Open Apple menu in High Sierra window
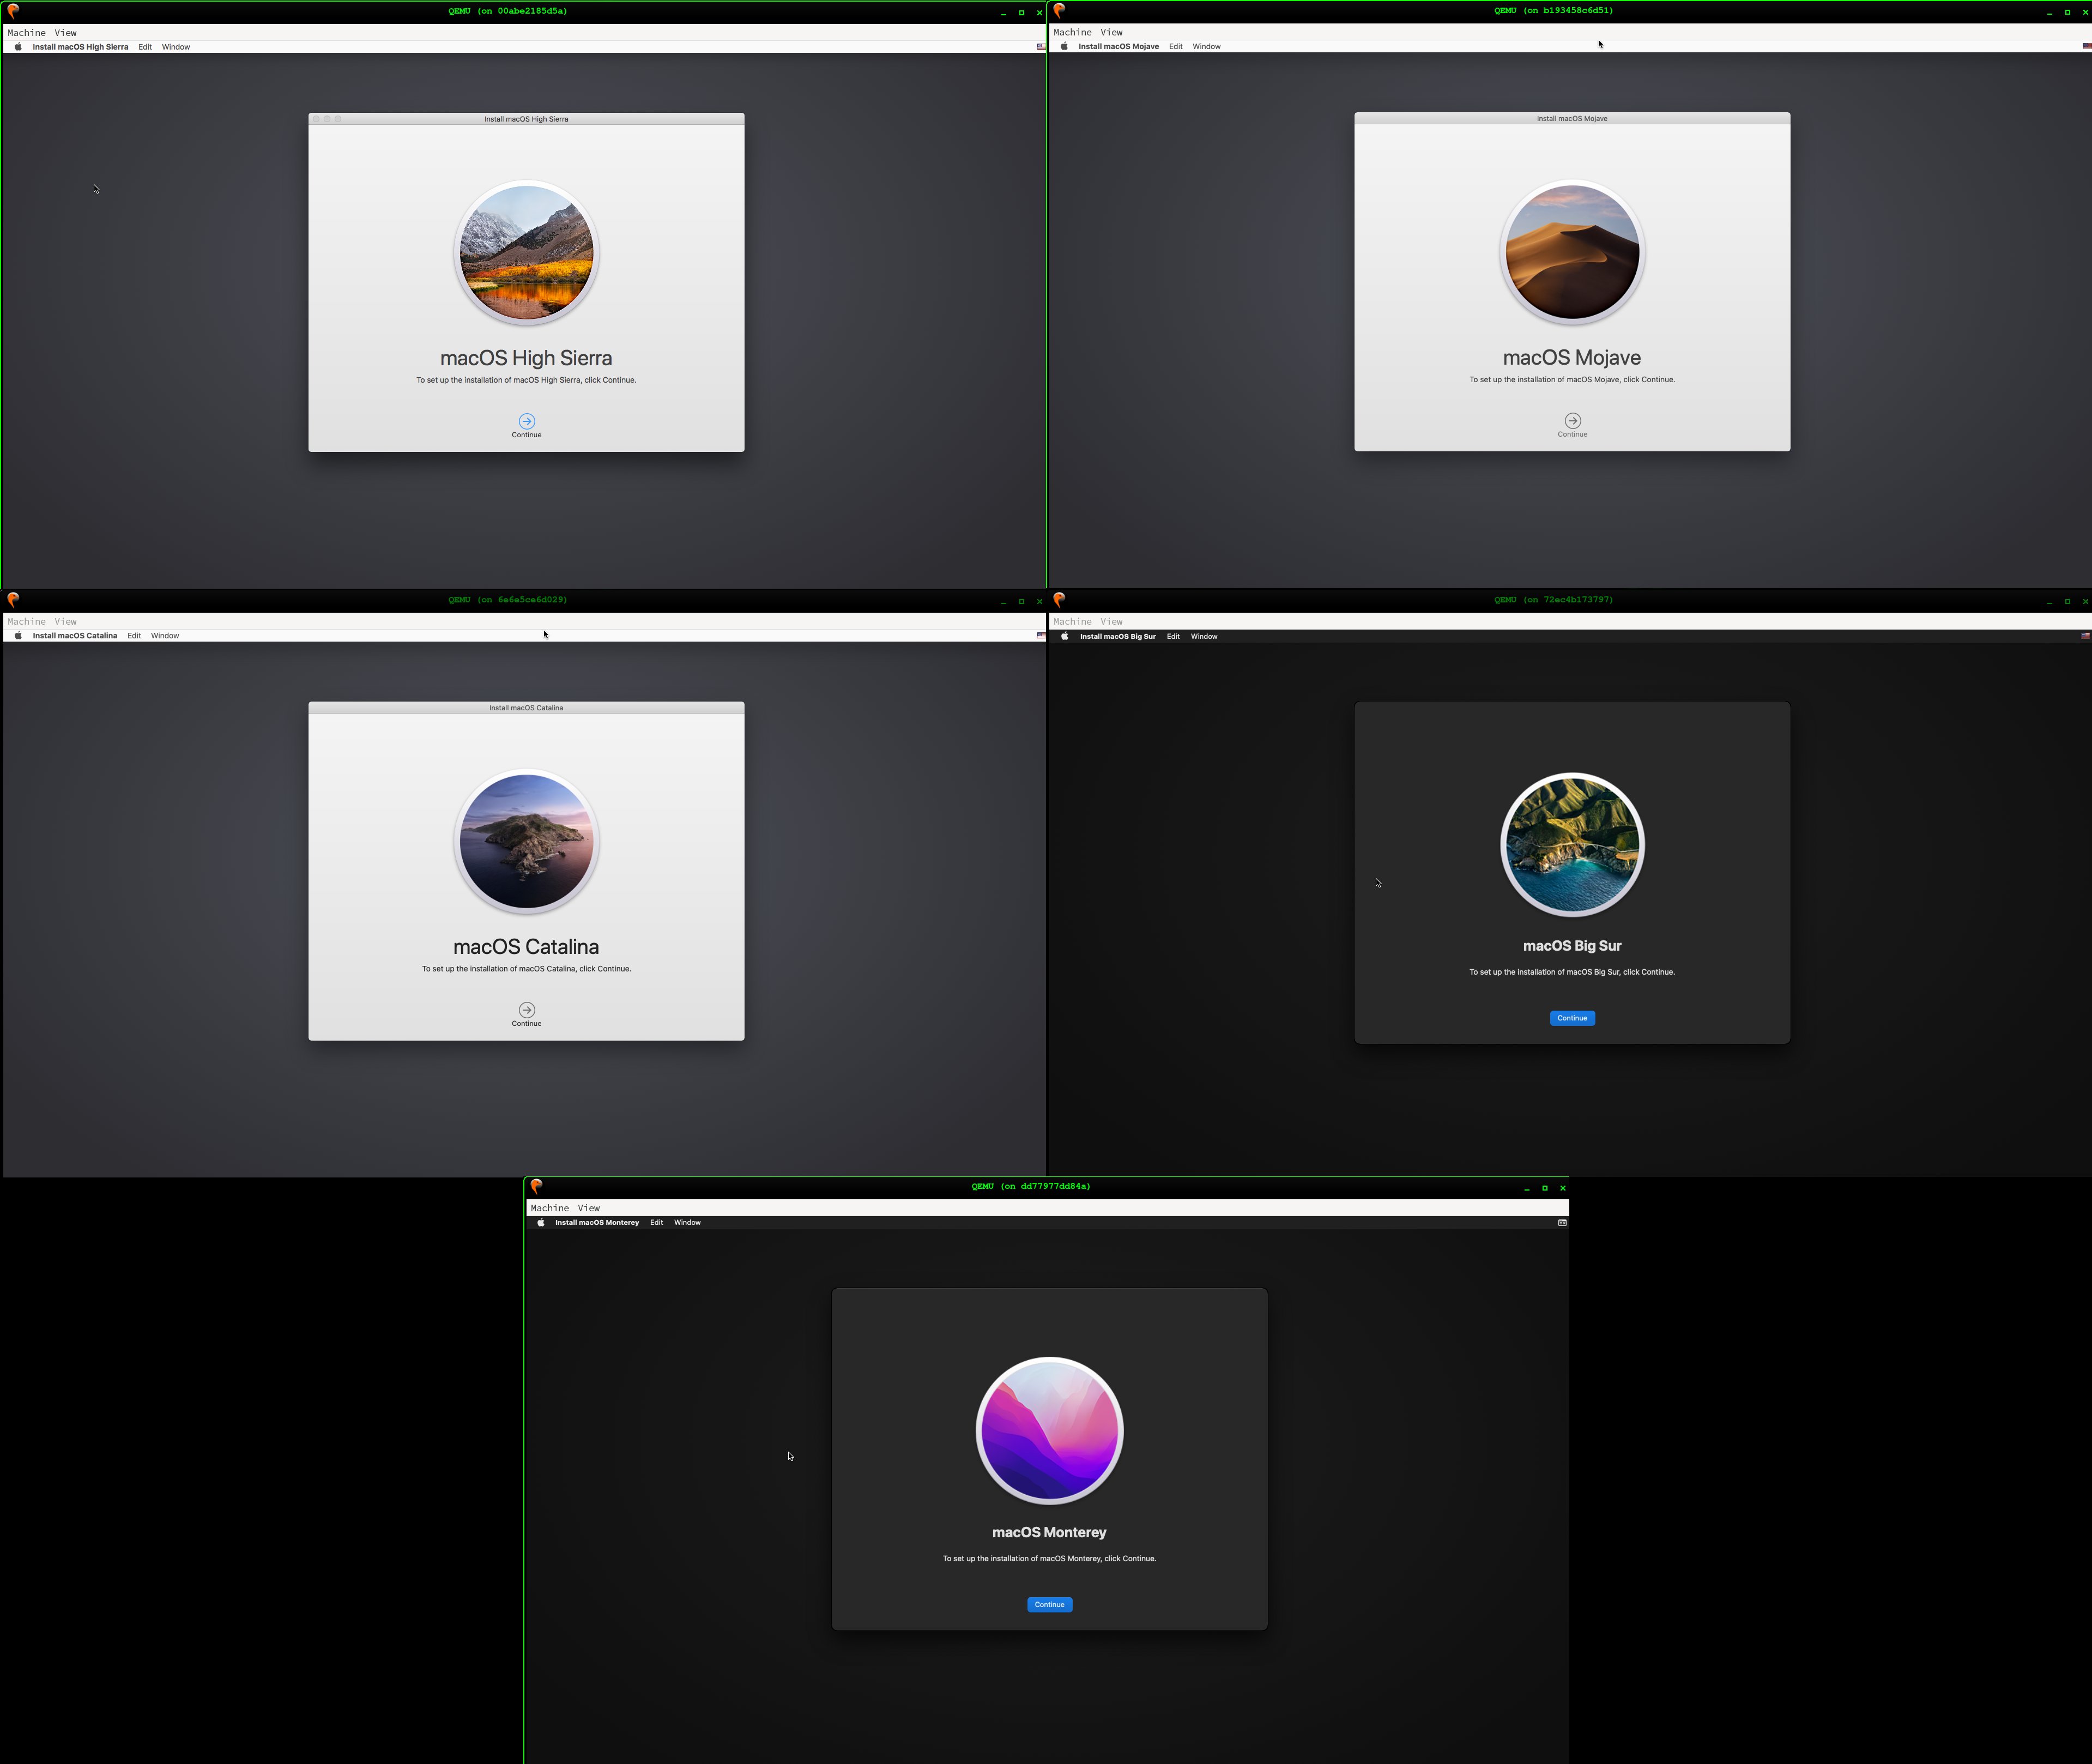 point(18,47)
